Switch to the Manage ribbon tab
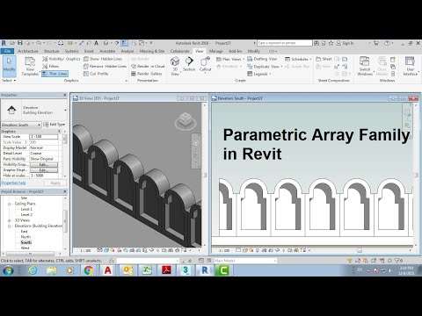This screenshot has width=422, height=316. [x=216, y=51]
